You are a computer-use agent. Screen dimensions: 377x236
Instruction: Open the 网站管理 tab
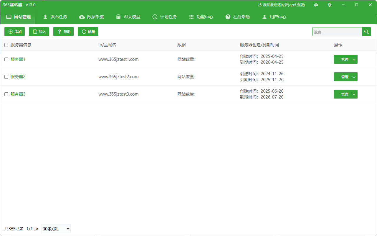(18, 17)
